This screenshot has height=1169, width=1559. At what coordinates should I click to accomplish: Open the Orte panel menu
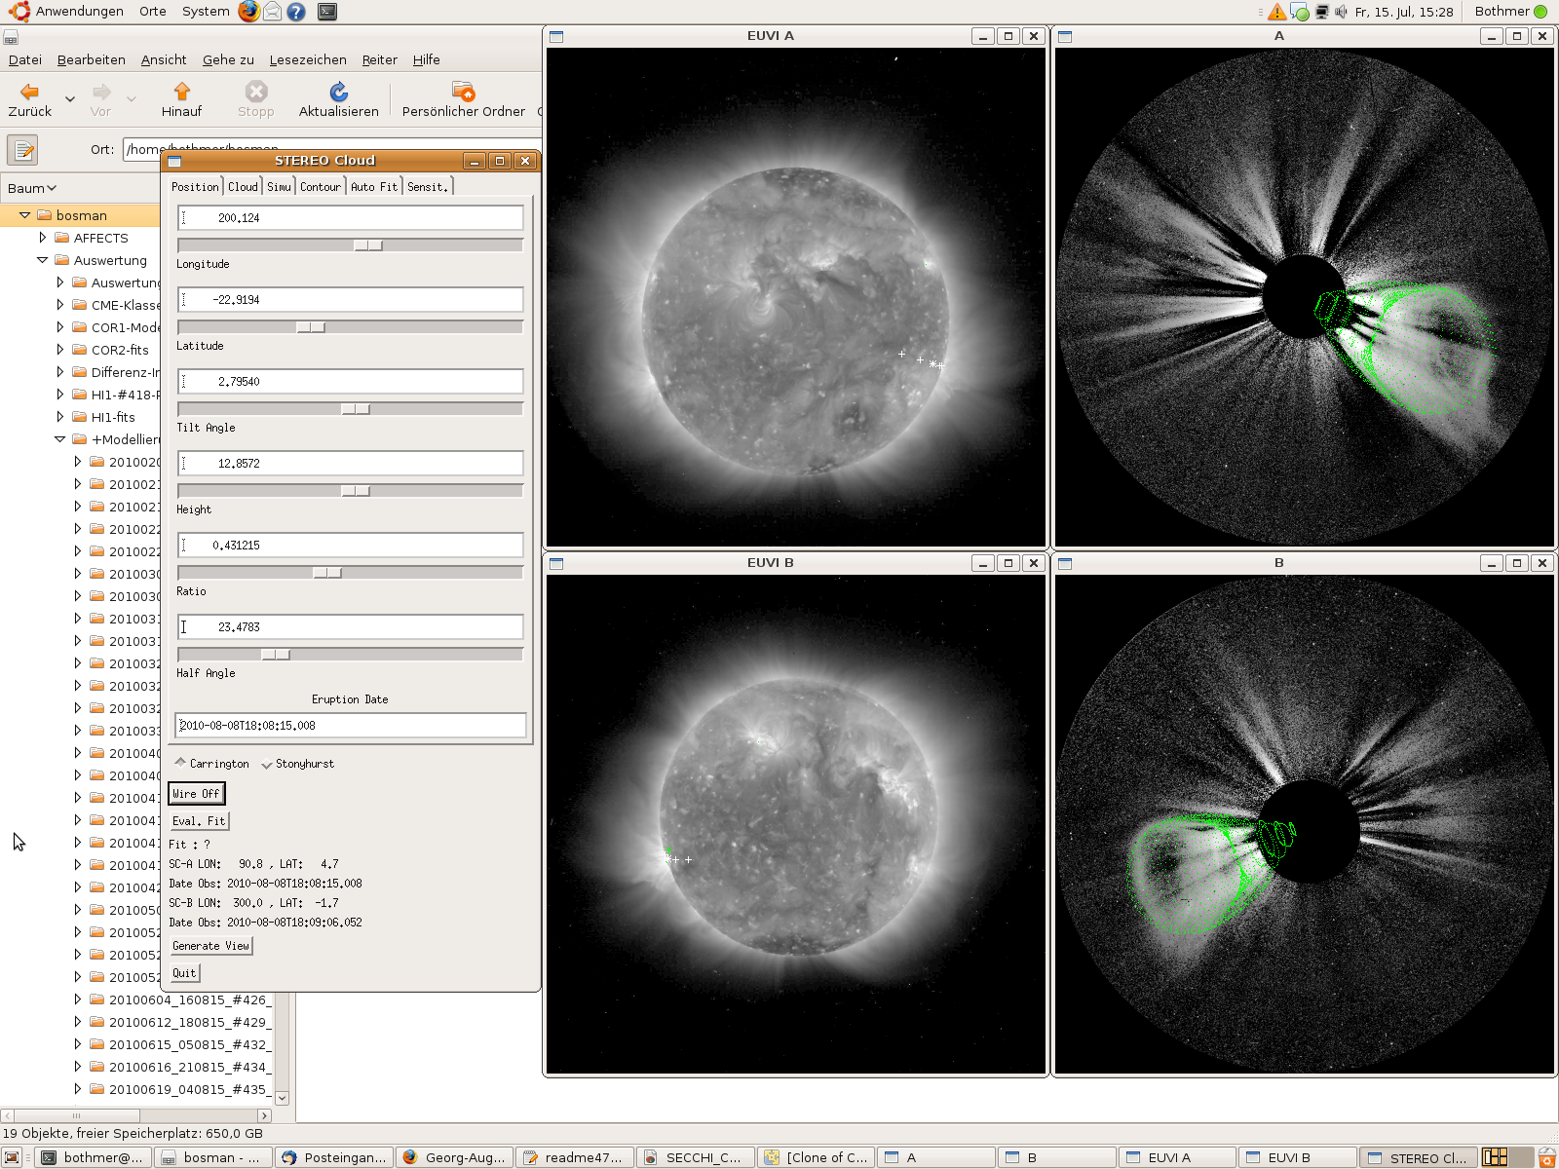coord(153,12)
